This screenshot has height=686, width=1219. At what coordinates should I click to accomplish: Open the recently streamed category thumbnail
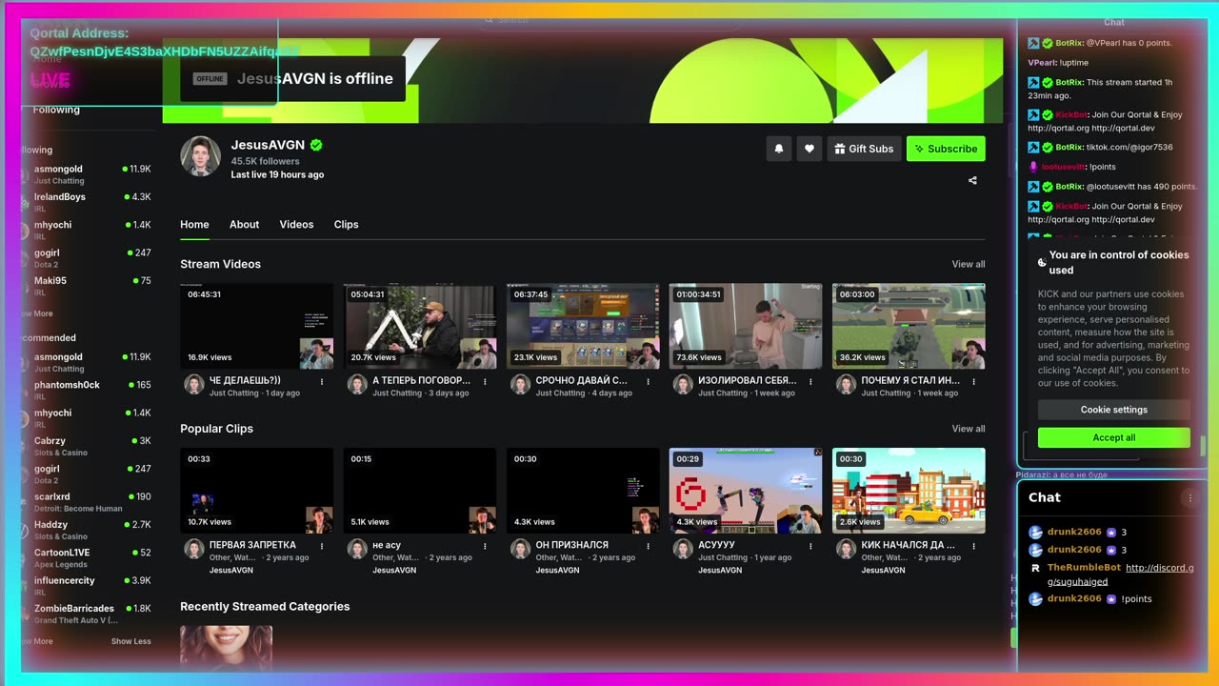point(226,648)
